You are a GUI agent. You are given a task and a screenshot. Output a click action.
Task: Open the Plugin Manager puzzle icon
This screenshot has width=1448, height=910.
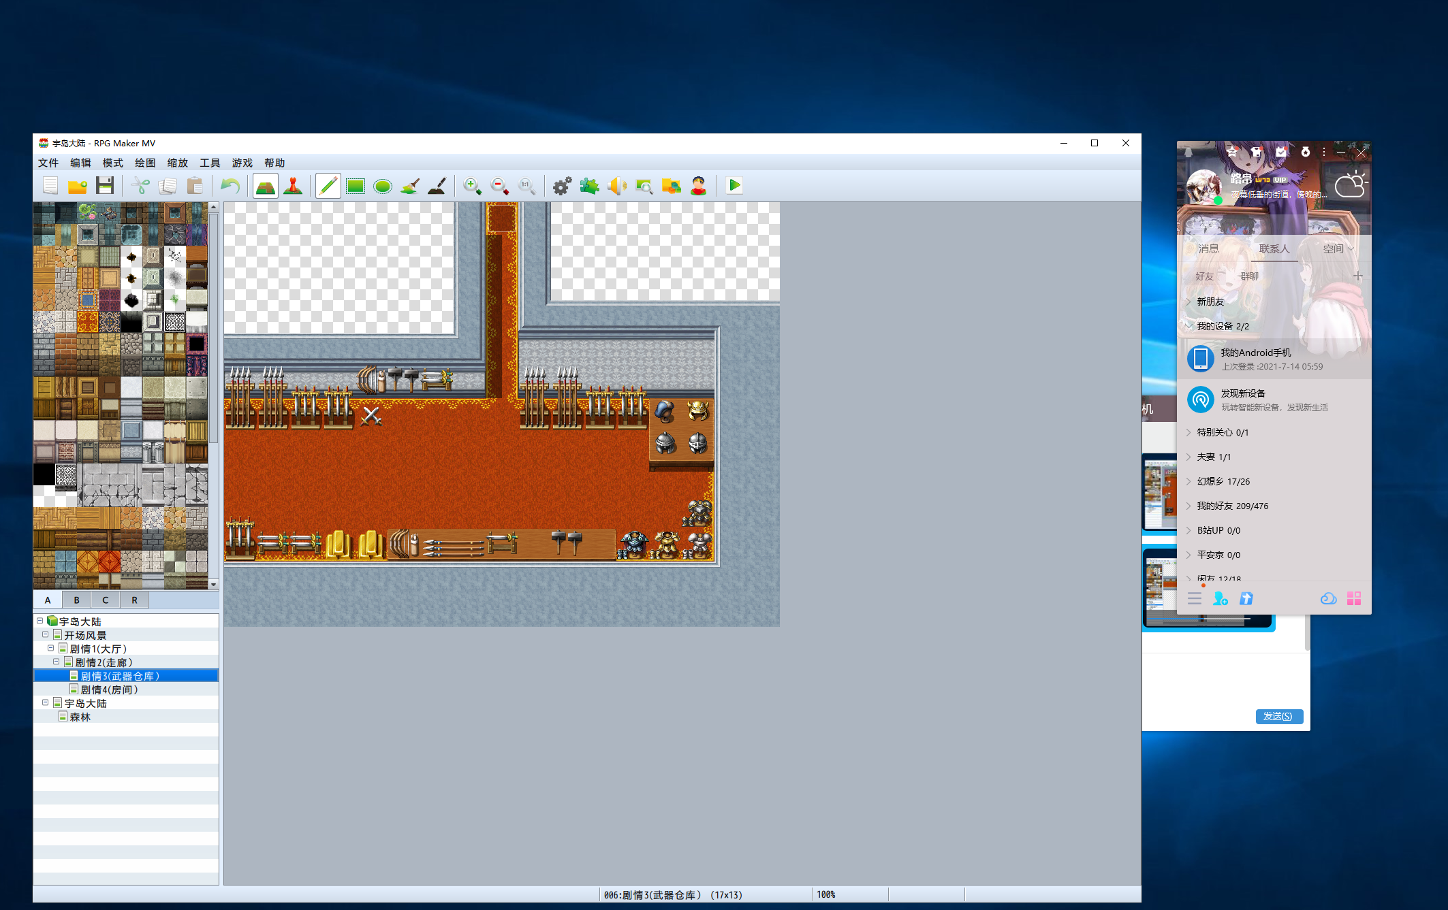(589, 186)
